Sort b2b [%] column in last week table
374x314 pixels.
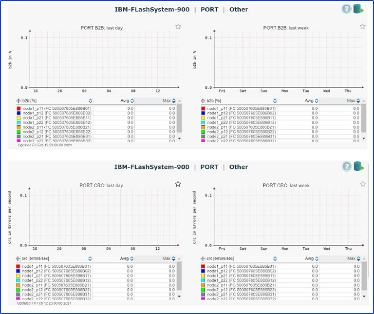(275, 101)
